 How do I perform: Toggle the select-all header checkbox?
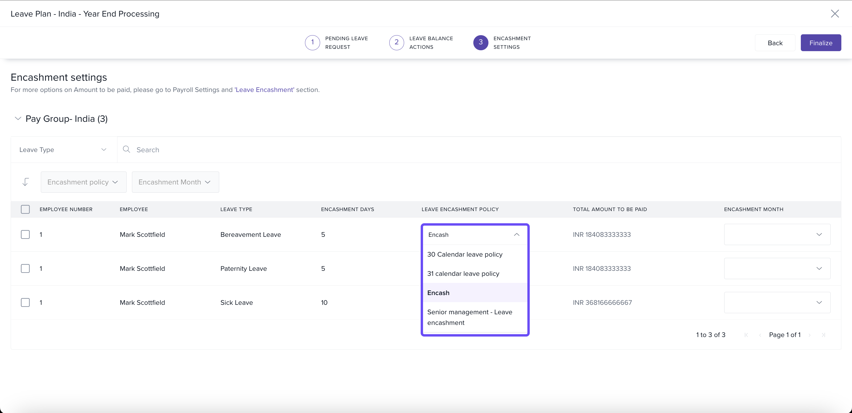(25, 210)
